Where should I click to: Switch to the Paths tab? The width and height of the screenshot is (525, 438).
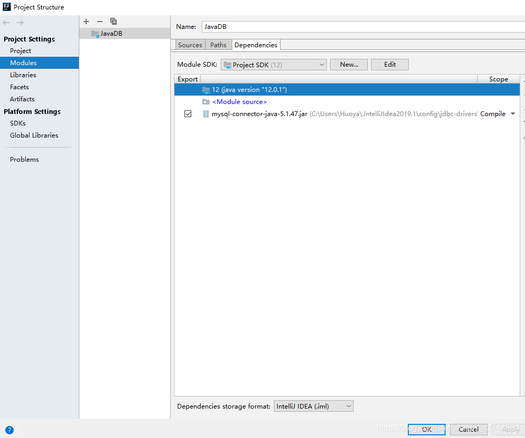tap(218, 45)
